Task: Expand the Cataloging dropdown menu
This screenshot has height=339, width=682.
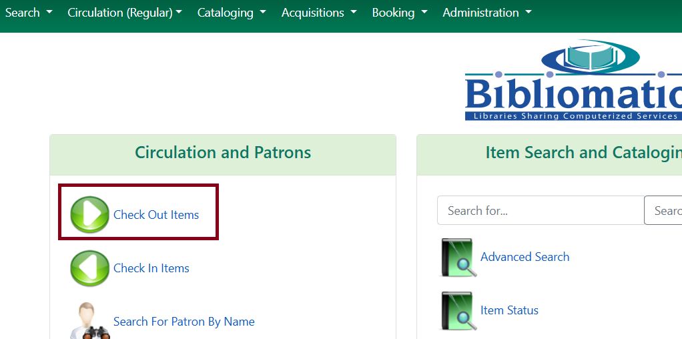Action: pos(232,13)
